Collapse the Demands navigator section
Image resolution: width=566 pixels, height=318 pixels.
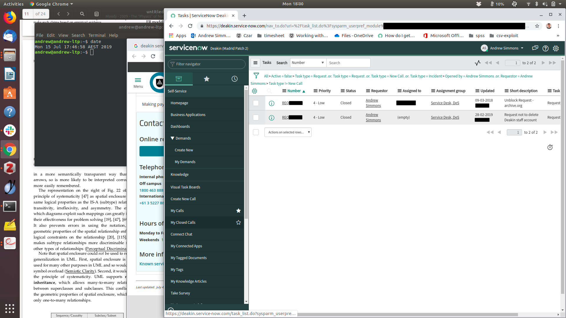[173, 138]
